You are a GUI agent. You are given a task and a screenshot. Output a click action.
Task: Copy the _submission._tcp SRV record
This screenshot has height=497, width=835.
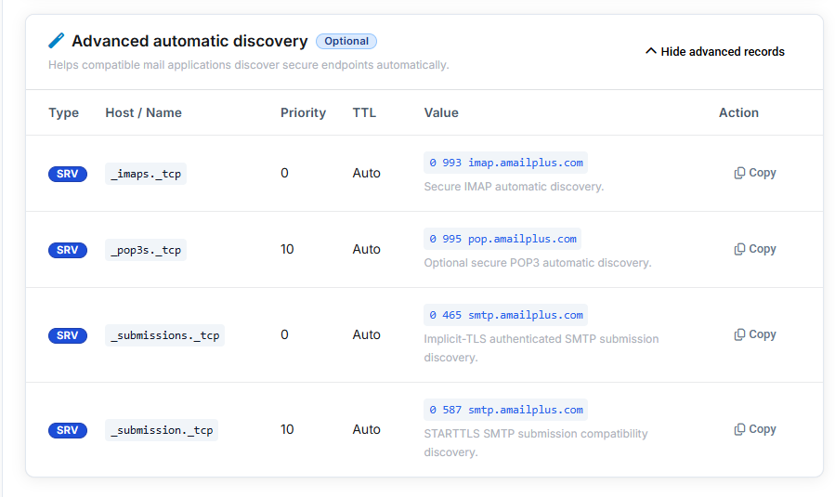coord(755,429)
